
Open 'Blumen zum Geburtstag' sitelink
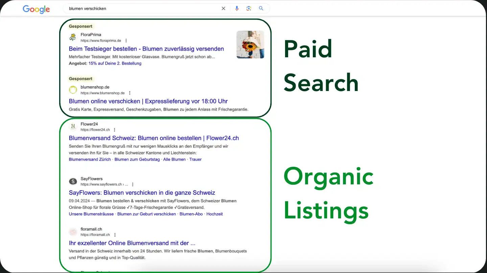[x=137, y=159]
